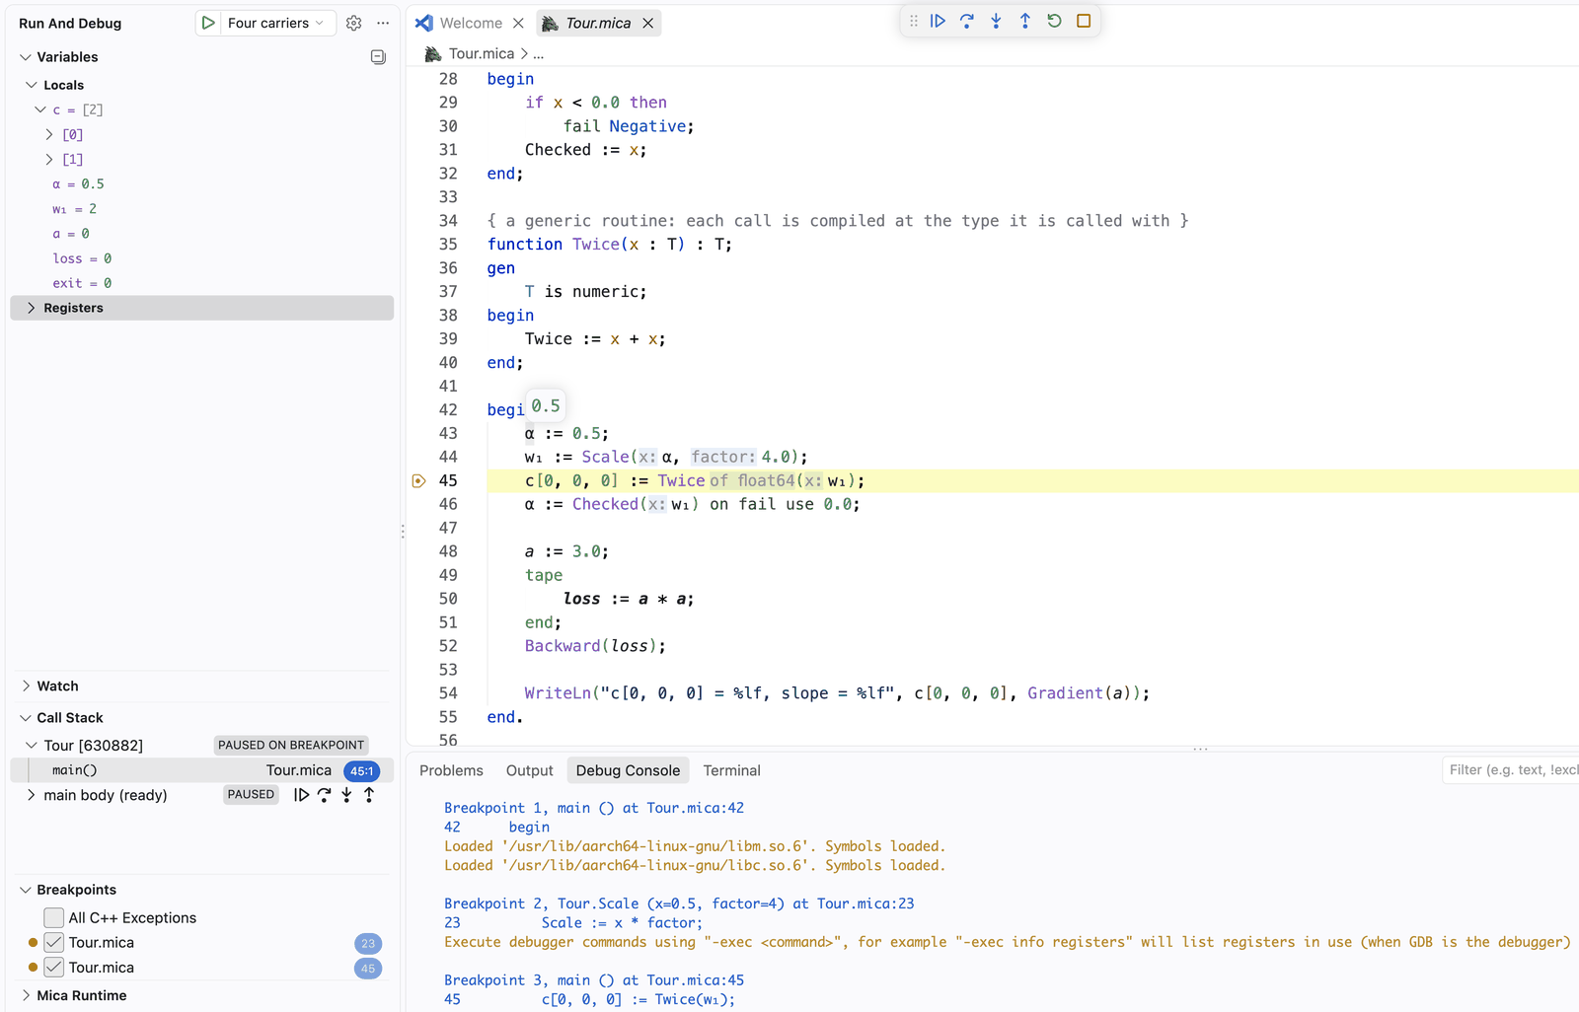
Task: Collapse the Breakpoints section
Action: click(x=26, y=890)
